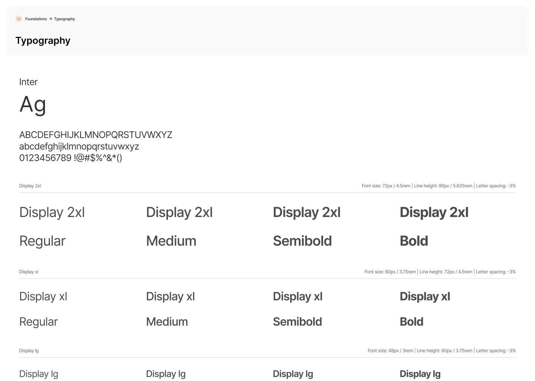Click the Typography breadcrumb item

click(64, 19)
